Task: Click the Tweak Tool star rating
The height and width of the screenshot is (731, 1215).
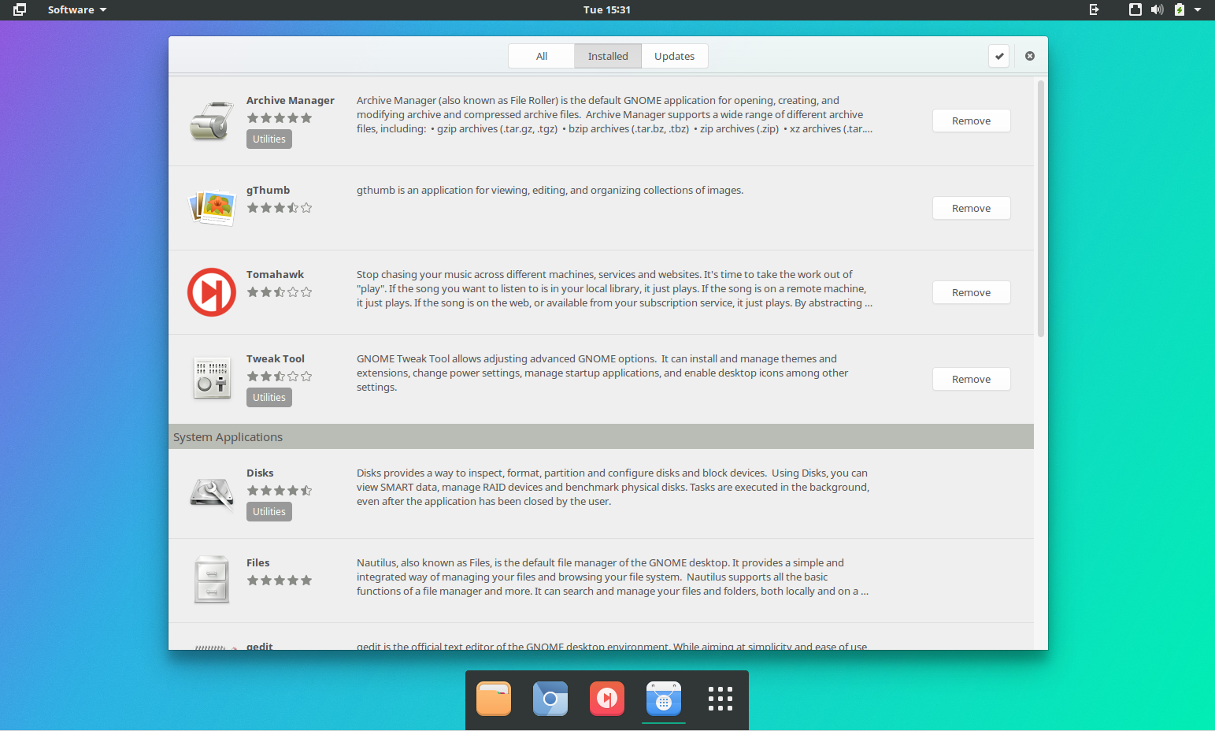Action: tap(280, 377)
